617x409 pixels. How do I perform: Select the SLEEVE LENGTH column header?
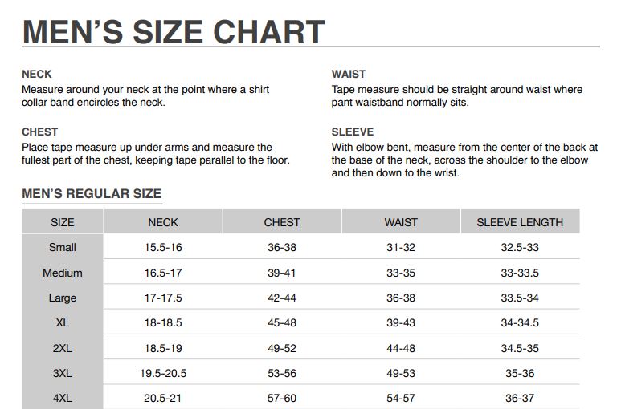[x=520, y=222]
